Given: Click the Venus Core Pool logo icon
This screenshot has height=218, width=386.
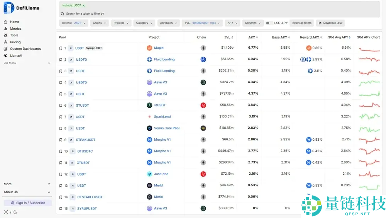Looking at the screenshot, I should 149,128.
